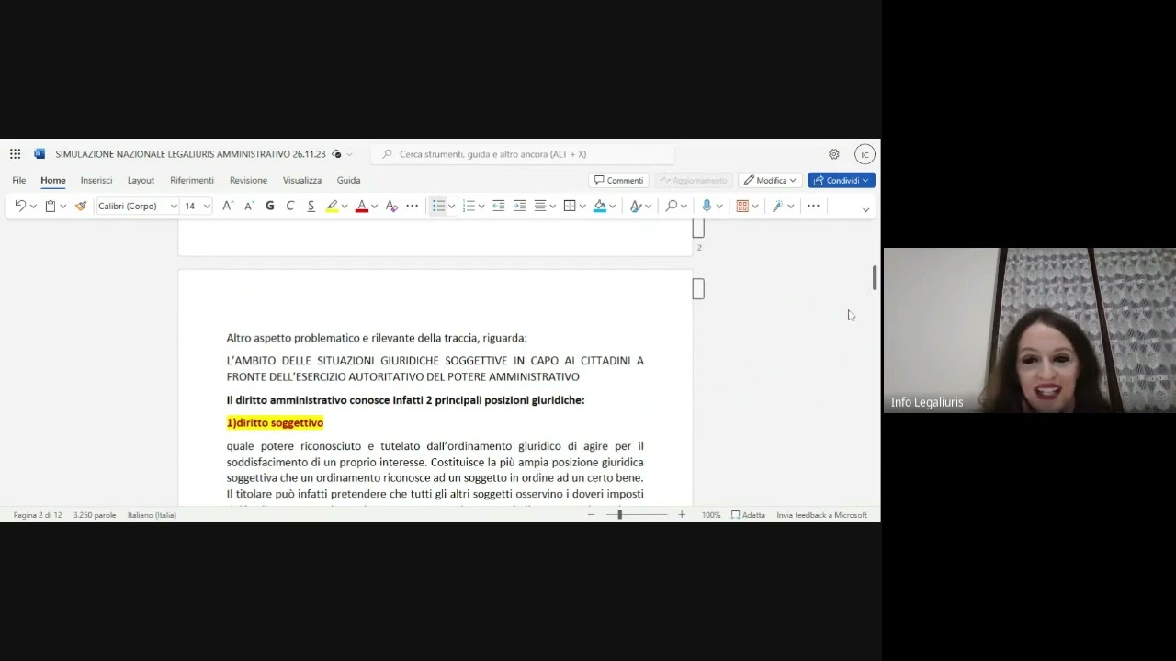Open settings gear icon
This screenshot has width=1176, height=661.
[x=833, y=154]
